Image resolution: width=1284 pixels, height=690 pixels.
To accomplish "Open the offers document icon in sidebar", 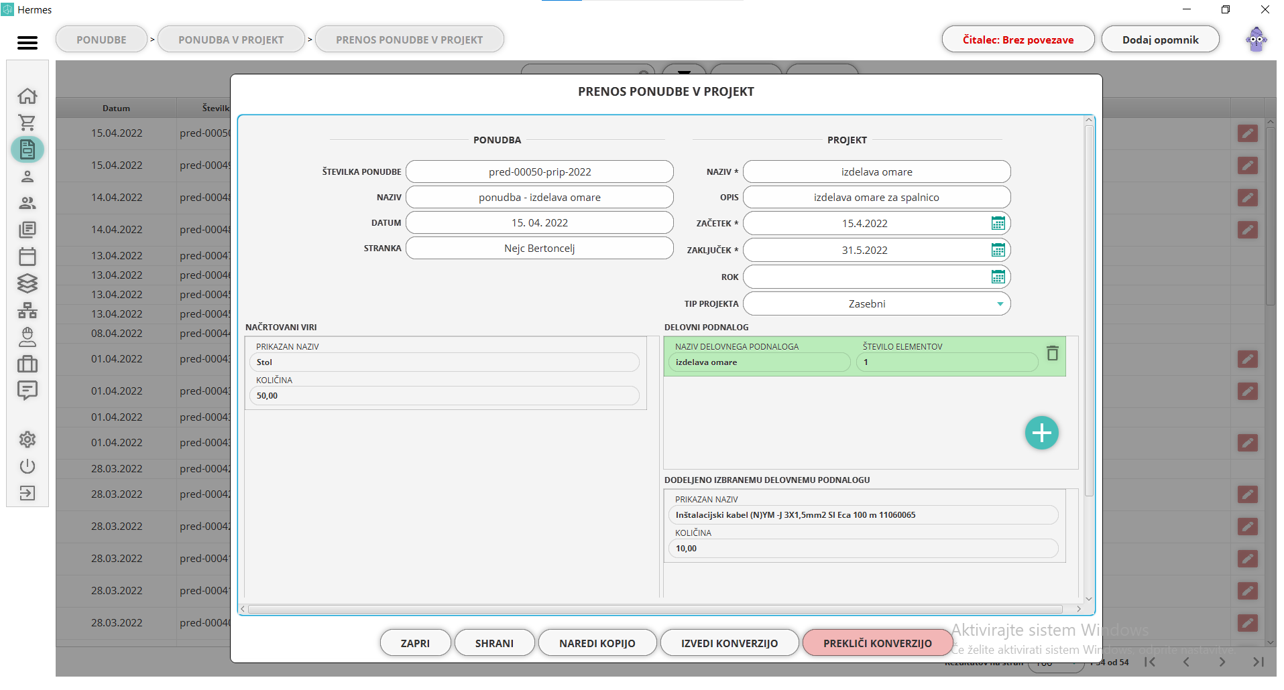I will coord(27,149).
